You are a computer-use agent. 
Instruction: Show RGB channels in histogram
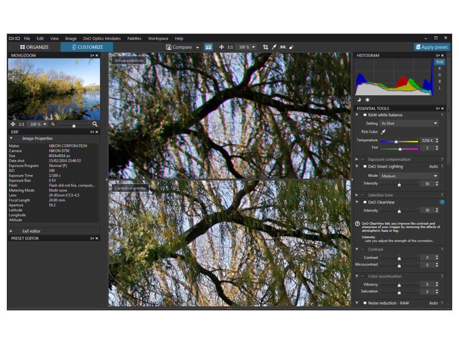pos(440,62)
